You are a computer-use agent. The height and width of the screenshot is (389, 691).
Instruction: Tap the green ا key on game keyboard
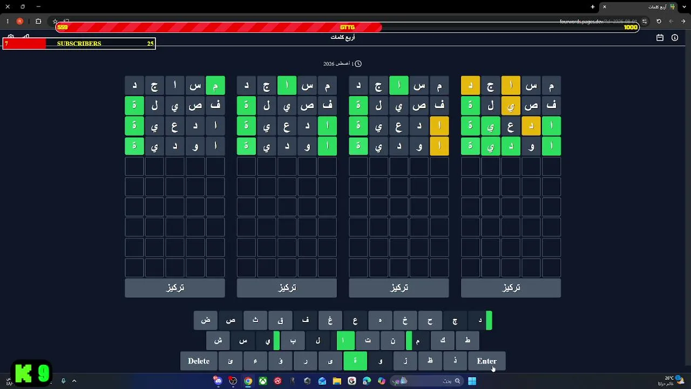coord(343,341)
